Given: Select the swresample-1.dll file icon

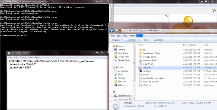Looking at the screenshot, I should (140, 82).
